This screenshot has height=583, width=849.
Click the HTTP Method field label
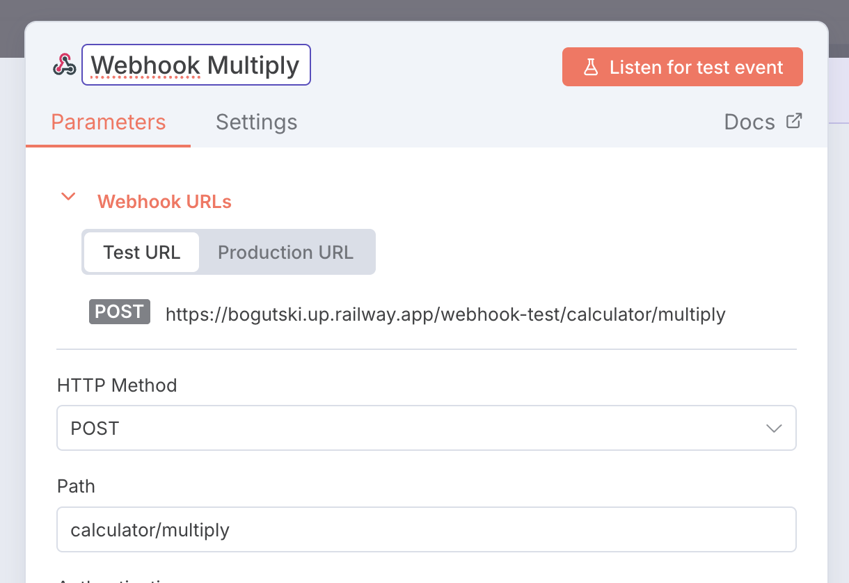(x=117, y=385)
